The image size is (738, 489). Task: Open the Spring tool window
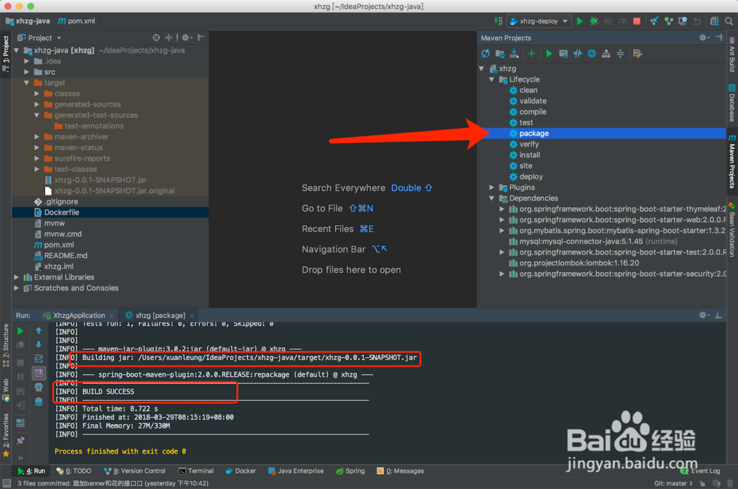(350, 471)
